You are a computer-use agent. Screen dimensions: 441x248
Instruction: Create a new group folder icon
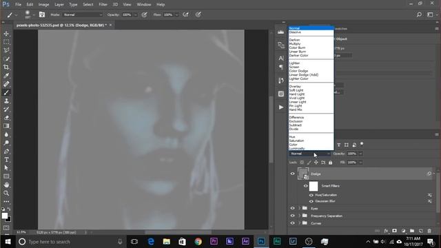[412, 231]
